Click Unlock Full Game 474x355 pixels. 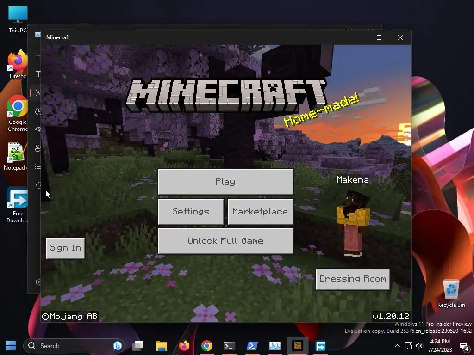[225, 241]
